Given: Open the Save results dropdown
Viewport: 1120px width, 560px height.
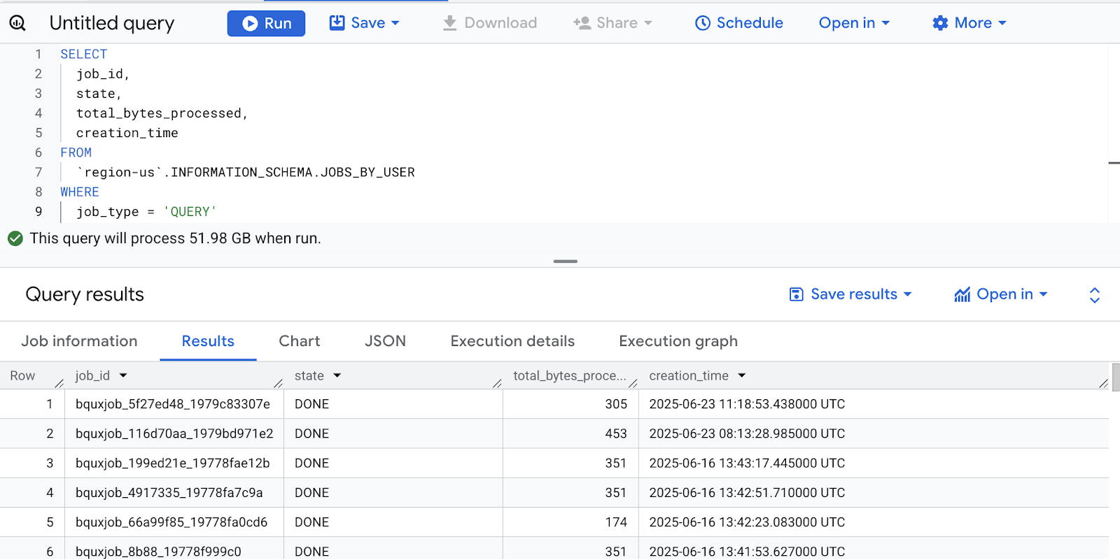Looking at the screenshot, I should (x=850, y=294).
